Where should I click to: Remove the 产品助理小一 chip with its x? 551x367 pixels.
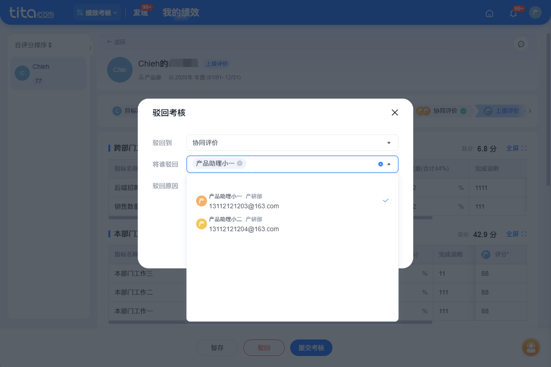pos(239,163)
